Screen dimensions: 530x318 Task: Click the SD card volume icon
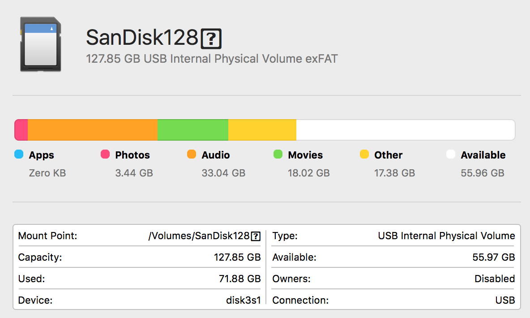point(41,44)
